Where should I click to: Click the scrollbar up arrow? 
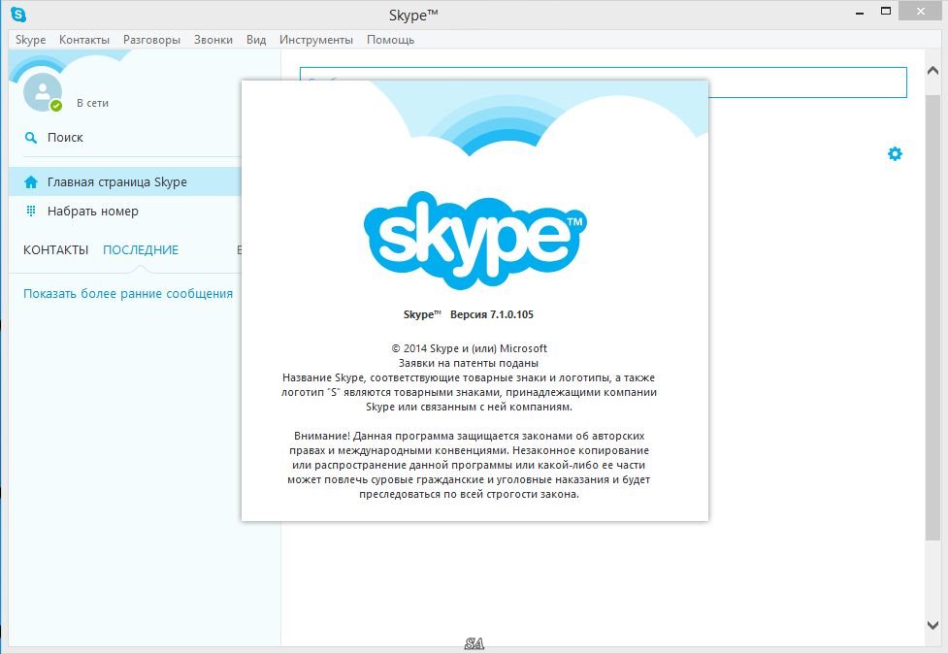(x=932, y=71)
